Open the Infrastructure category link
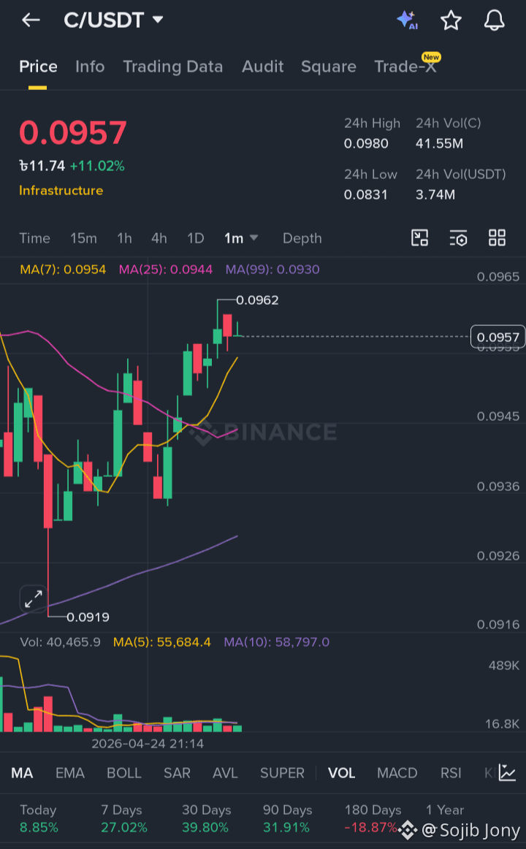 61,191
